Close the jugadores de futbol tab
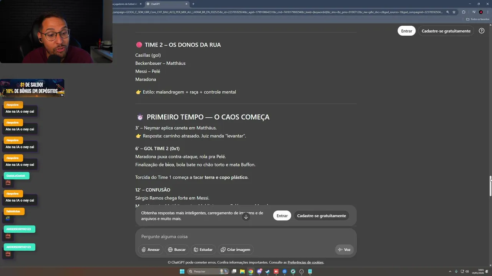Image resolution: width=492 pixels, height=276 pixels. [141, 4]
